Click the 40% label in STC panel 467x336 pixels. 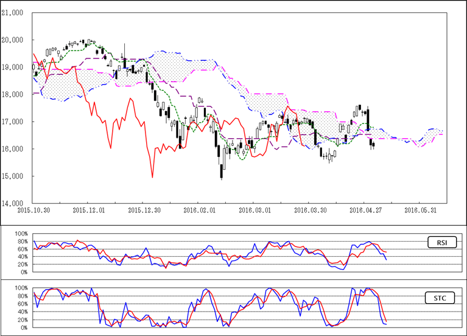coord(22,312)
